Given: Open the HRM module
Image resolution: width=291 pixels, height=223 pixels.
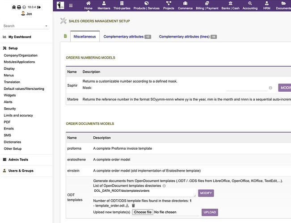Looking at the screenshot, I should pos(267,5).
